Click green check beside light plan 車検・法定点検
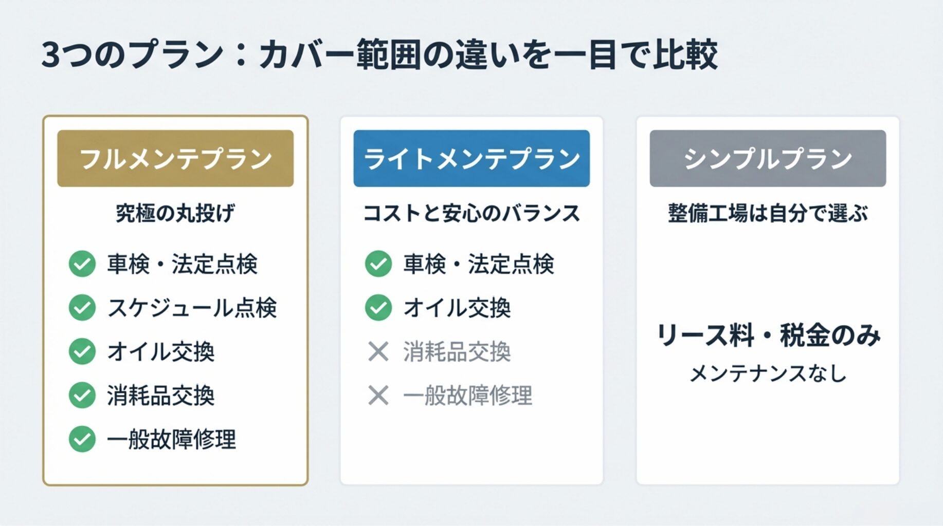Image resolution: width=943 pixels, height=526 pixels. tap(378, 264)
